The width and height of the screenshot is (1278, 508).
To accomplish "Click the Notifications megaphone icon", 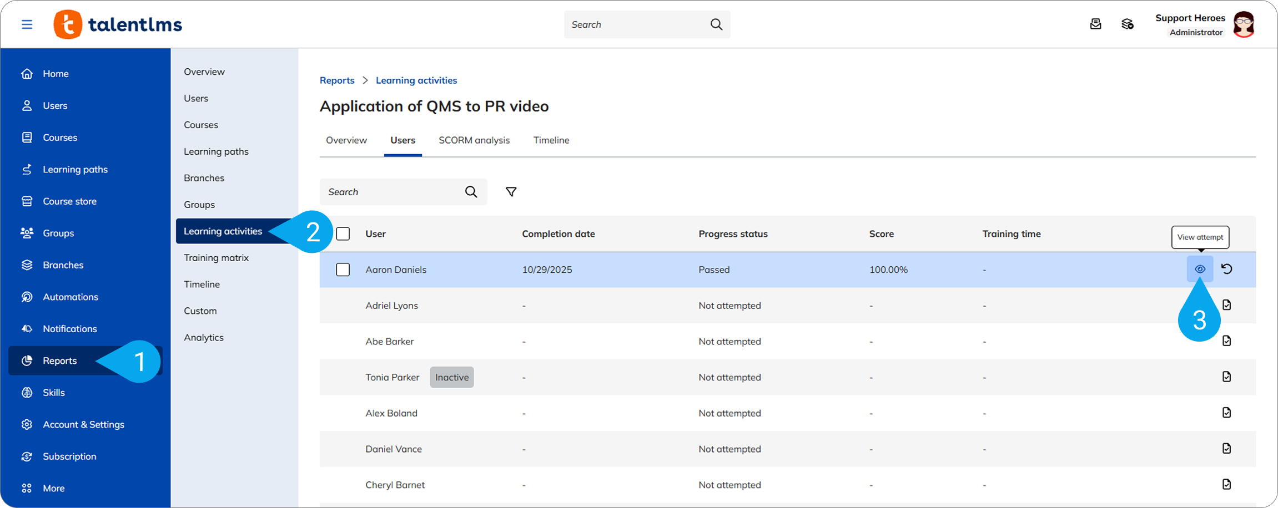I will coord(27,329).
